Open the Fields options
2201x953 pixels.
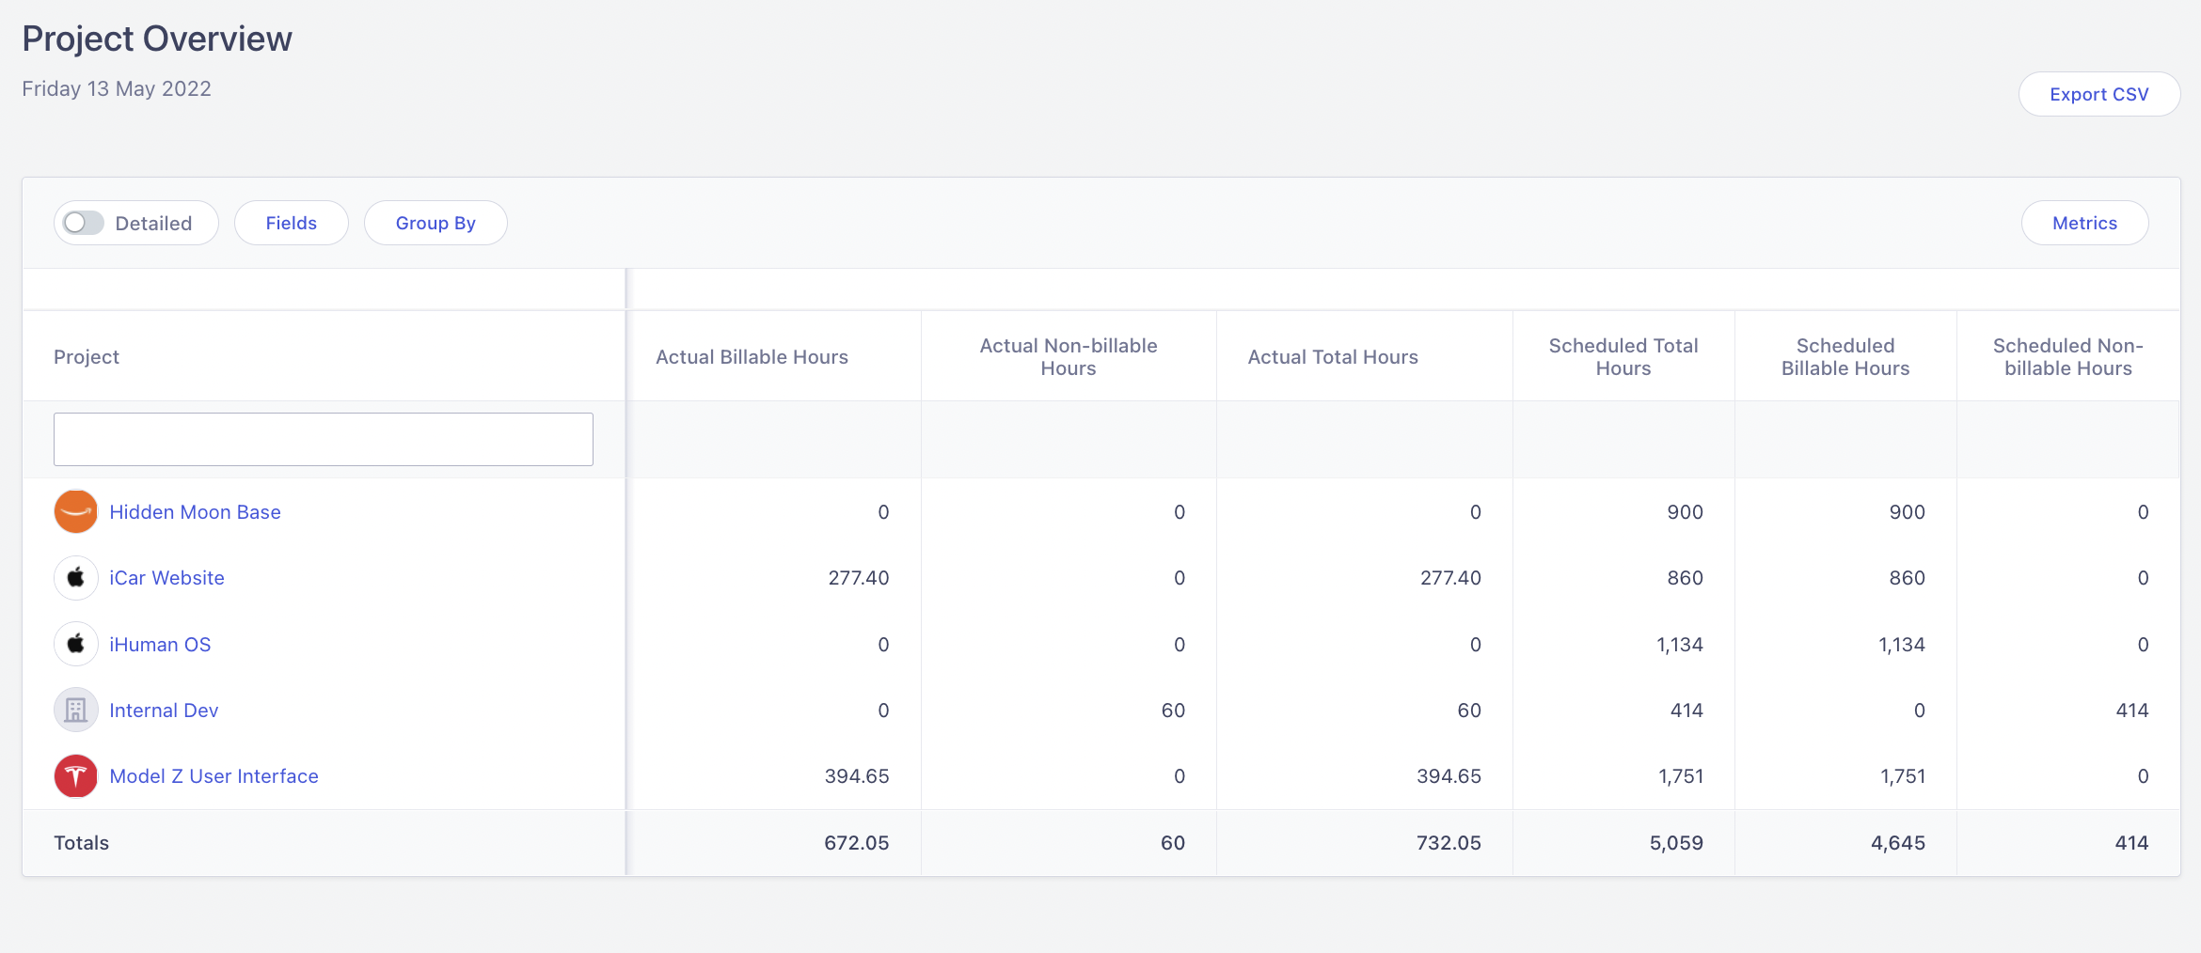click(x=292, y=223)
